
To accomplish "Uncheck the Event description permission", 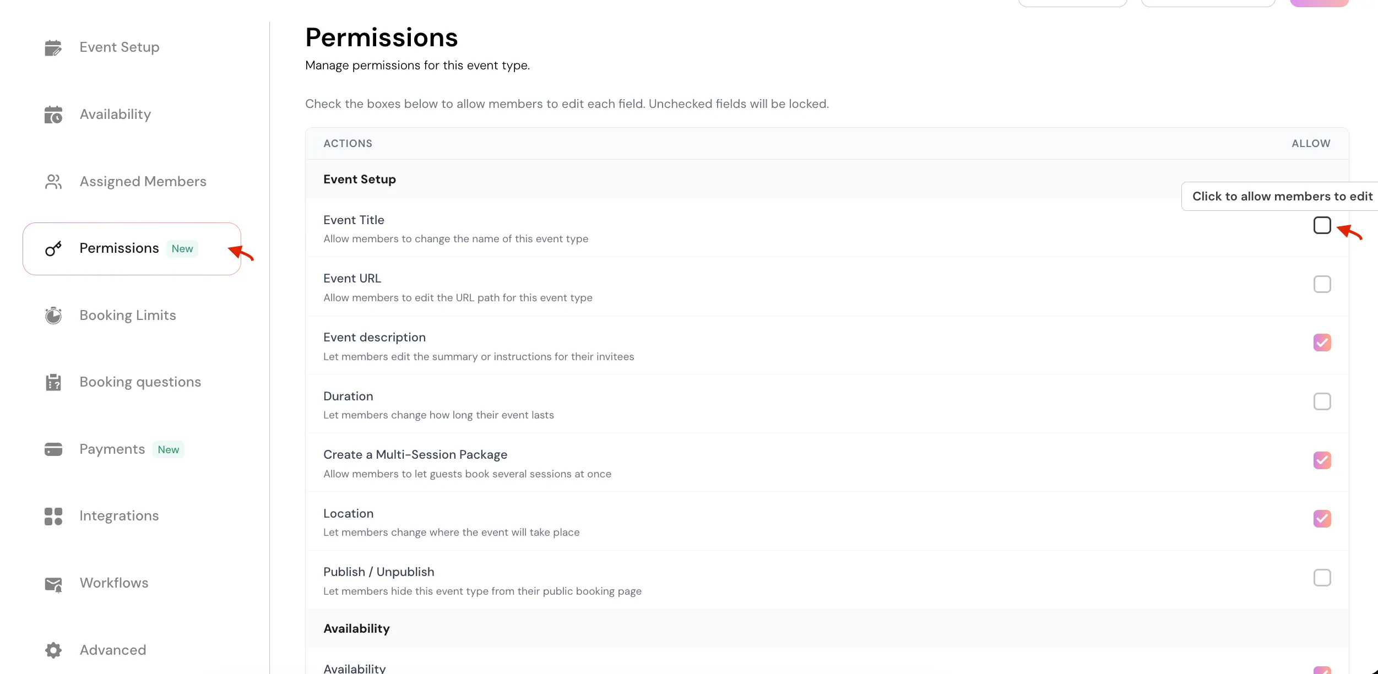I will [x=1322, y=343].
